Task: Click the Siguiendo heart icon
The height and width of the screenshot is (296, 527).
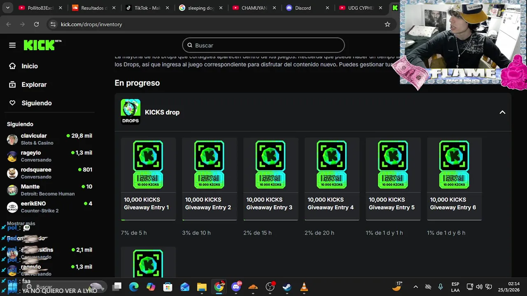Action: [x=12, y=103]
